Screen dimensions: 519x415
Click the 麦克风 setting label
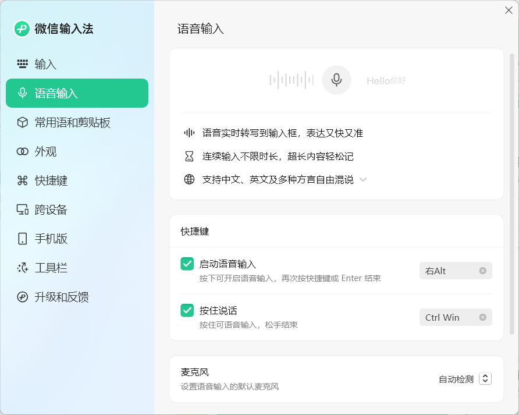pyautogui.click(x=194, y=372)
